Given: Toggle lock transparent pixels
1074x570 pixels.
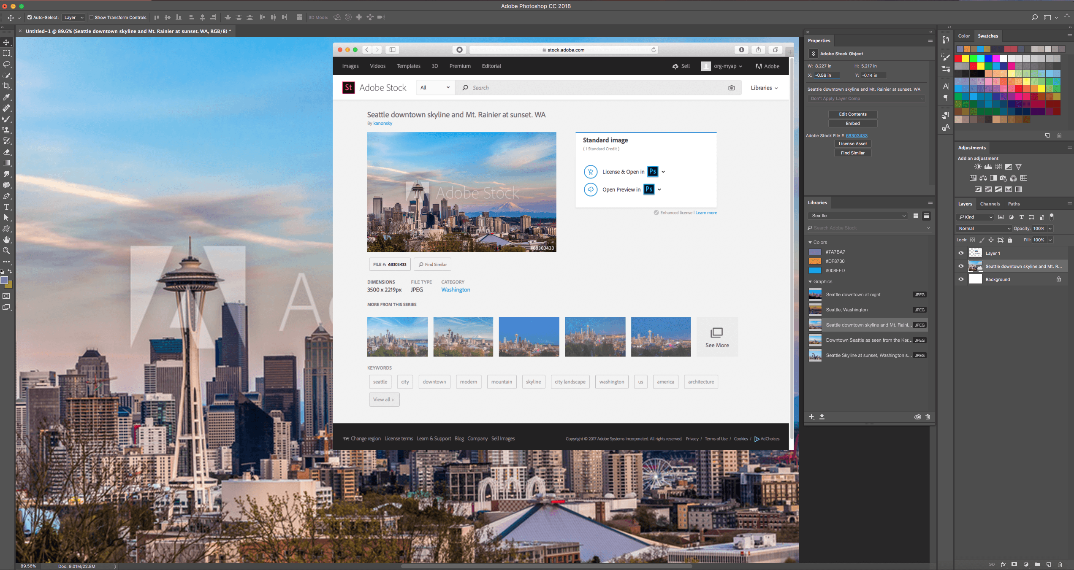Looking at the screenshot, I should 972,240.
